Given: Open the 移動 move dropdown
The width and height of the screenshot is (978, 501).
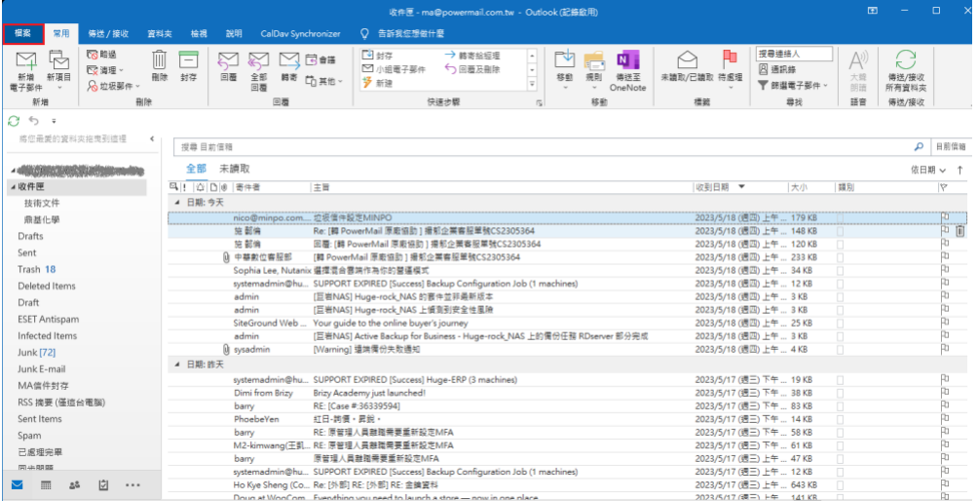Looking at the screenshot, I should [564, 70].
